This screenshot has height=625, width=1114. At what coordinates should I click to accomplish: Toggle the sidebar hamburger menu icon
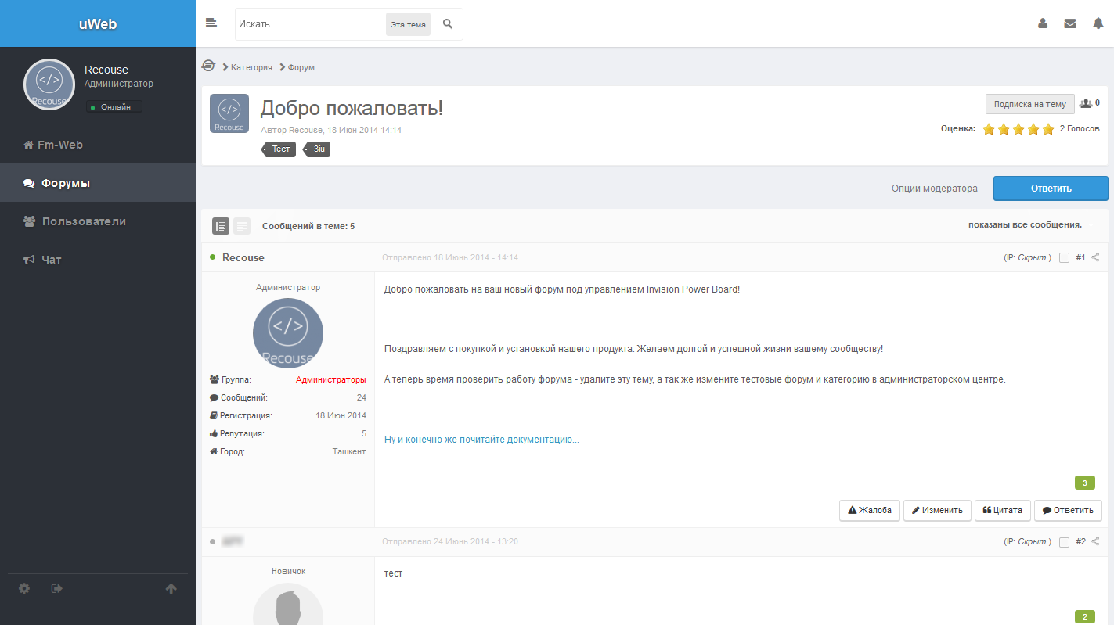click(211, 23)
